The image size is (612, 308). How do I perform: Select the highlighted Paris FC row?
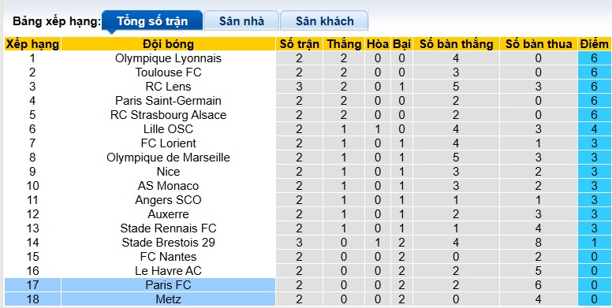(306, 285)
